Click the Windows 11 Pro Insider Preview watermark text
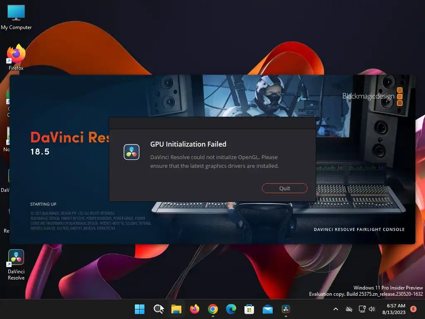This screenshot has width=425, height=319. point(388,287)
